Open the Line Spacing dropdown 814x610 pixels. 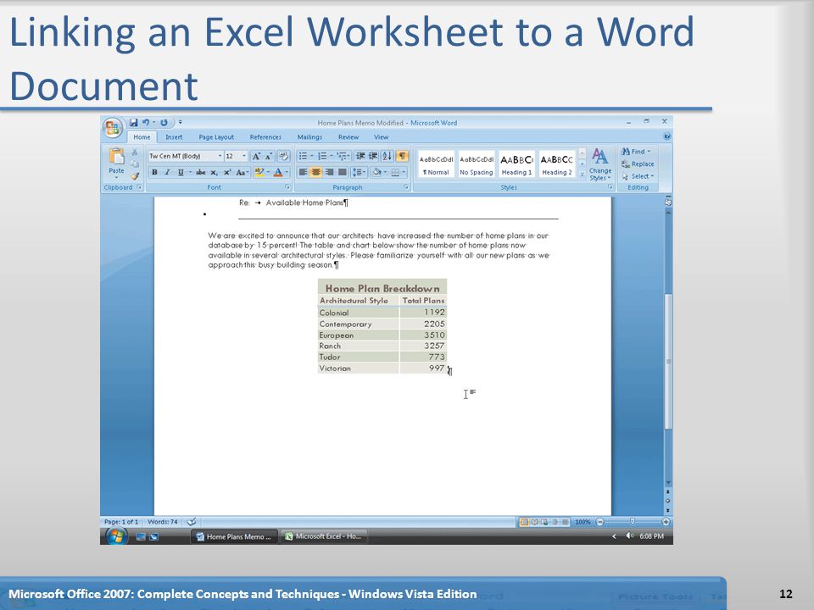pyautogui.click(x=359, y=172)
